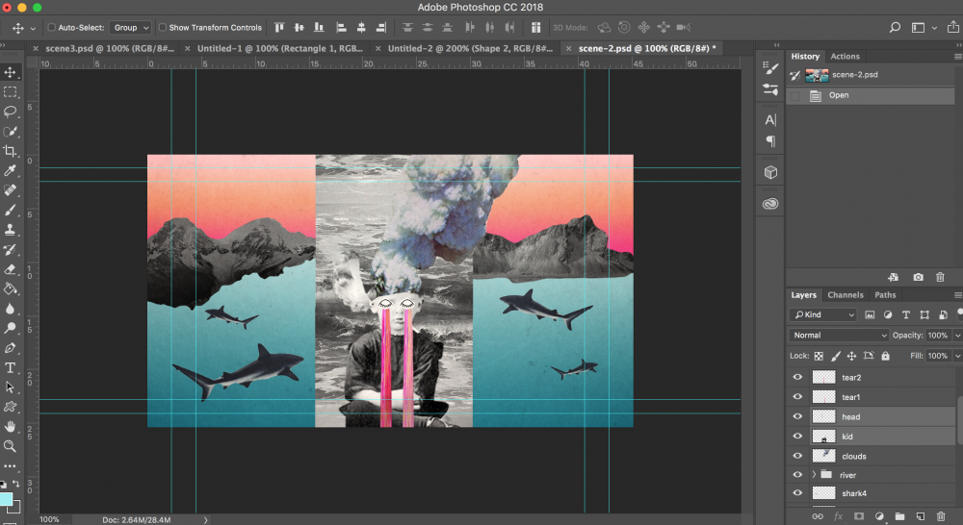Select the Custom Shape tool

pyautogui.click(x=10, y=407)
